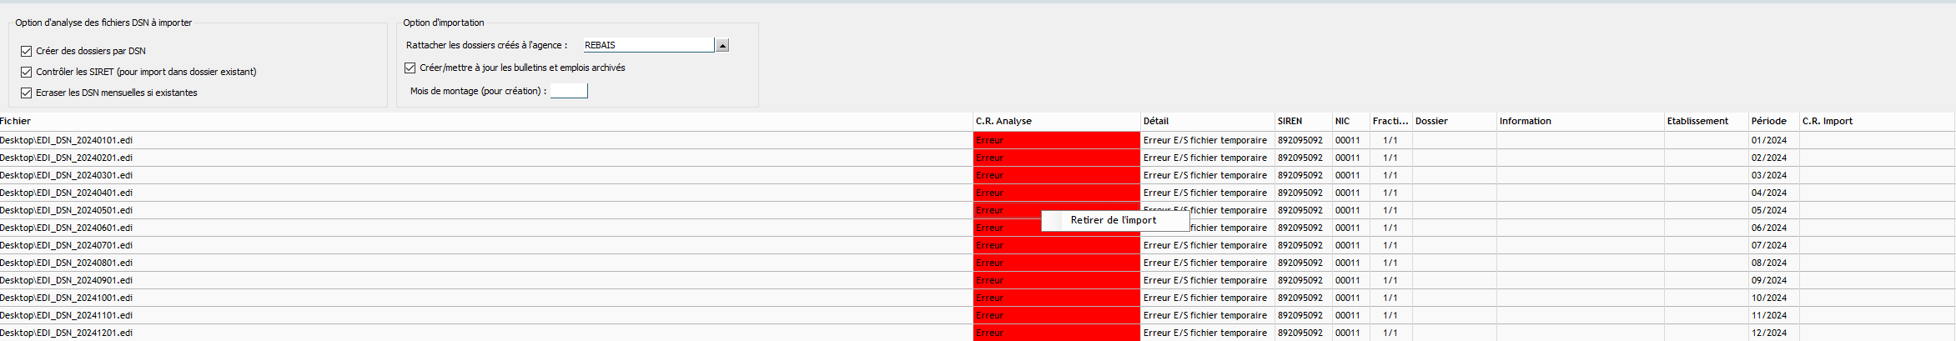
Task: Click 'Erreur E/S fichier temporaire' in 10/2024 row
Action: [x=1205, y=298]
